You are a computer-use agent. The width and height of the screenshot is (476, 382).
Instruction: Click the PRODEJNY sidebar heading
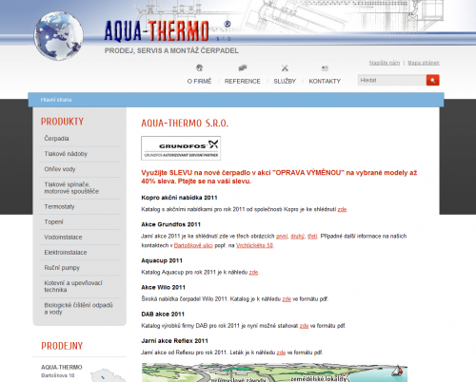point(62,346)
